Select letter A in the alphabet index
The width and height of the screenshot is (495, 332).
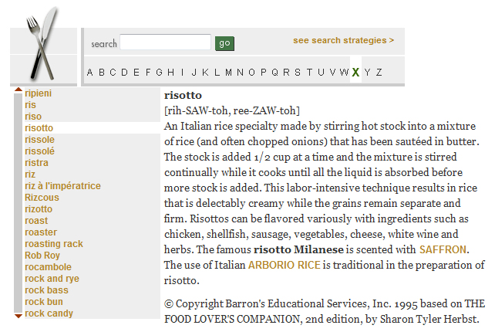90,73
